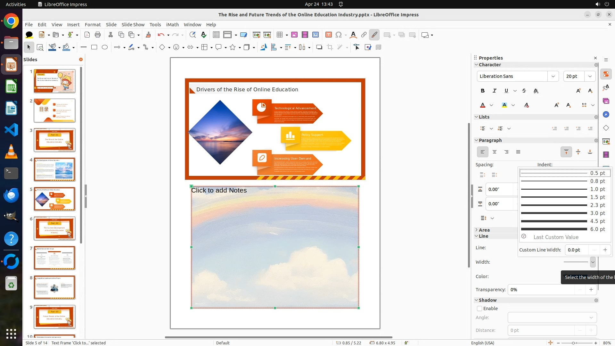Collapse the Paragraph section
This screenshot has width=615, height=346.
coord(476,140)
